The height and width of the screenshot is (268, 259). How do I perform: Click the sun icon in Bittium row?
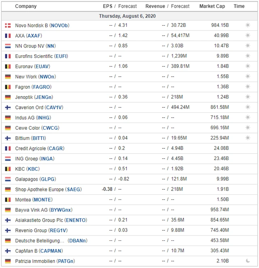pyautogui.click(x=248, y=138)
